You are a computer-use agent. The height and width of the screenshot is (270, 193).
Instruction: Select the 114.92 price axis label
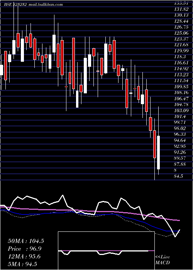tap(181, 69)
